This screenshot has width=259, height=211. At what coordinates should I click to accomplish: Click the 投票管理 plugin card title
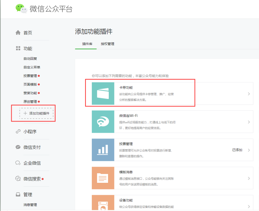pos(126,144)
